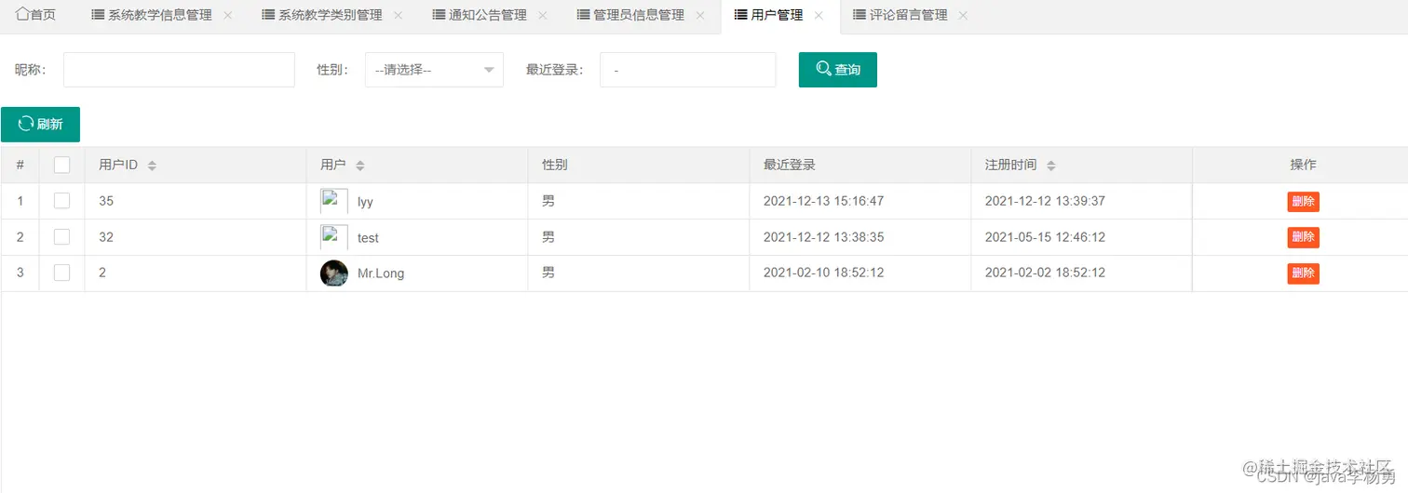This screenshot has height=493, width=1408.
Task: Click the 操作 column header
Action: point(1303,165)
